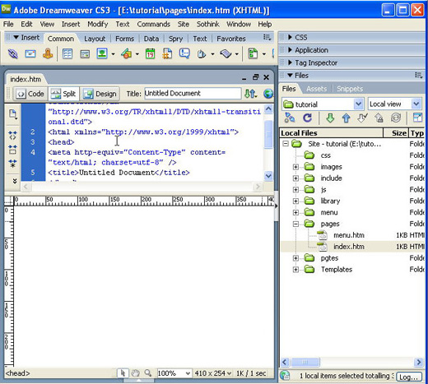Viewport: 428px width, 384px height.
Task: Open the Local view dropdown
Action: 416,104
